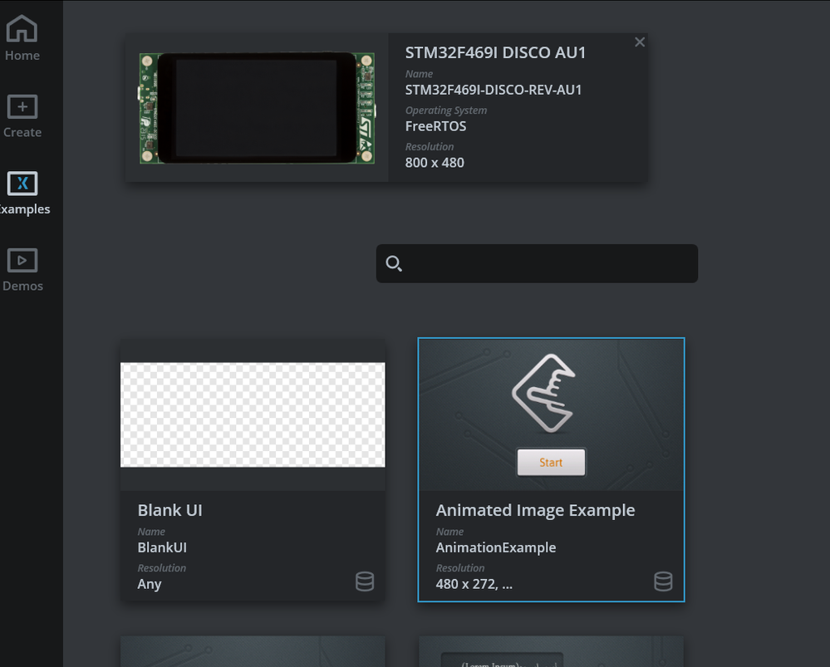This screenshot has height=667, width=830.
Task: Select the Blank UI checkerboard preview
Action: [x=253, y=415]
